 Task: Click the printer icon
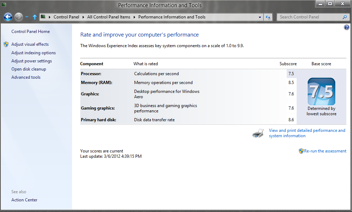[x=258, y=133]
